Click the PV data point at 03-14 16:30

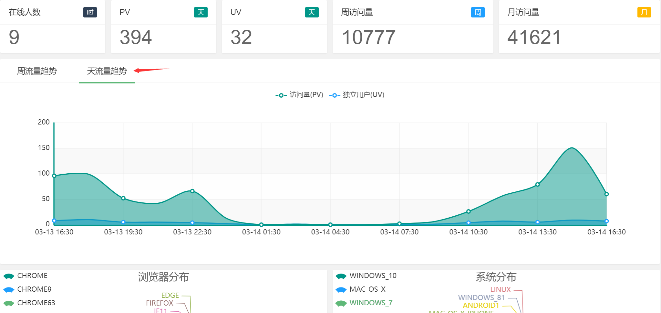tap(606, 194)
